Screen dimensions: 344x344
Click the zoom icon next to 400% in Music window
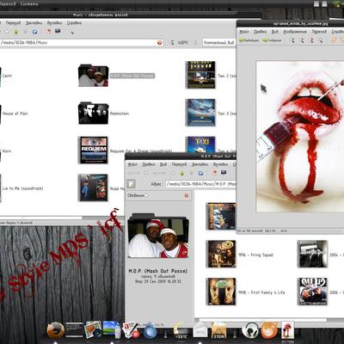tap(172, 42)
